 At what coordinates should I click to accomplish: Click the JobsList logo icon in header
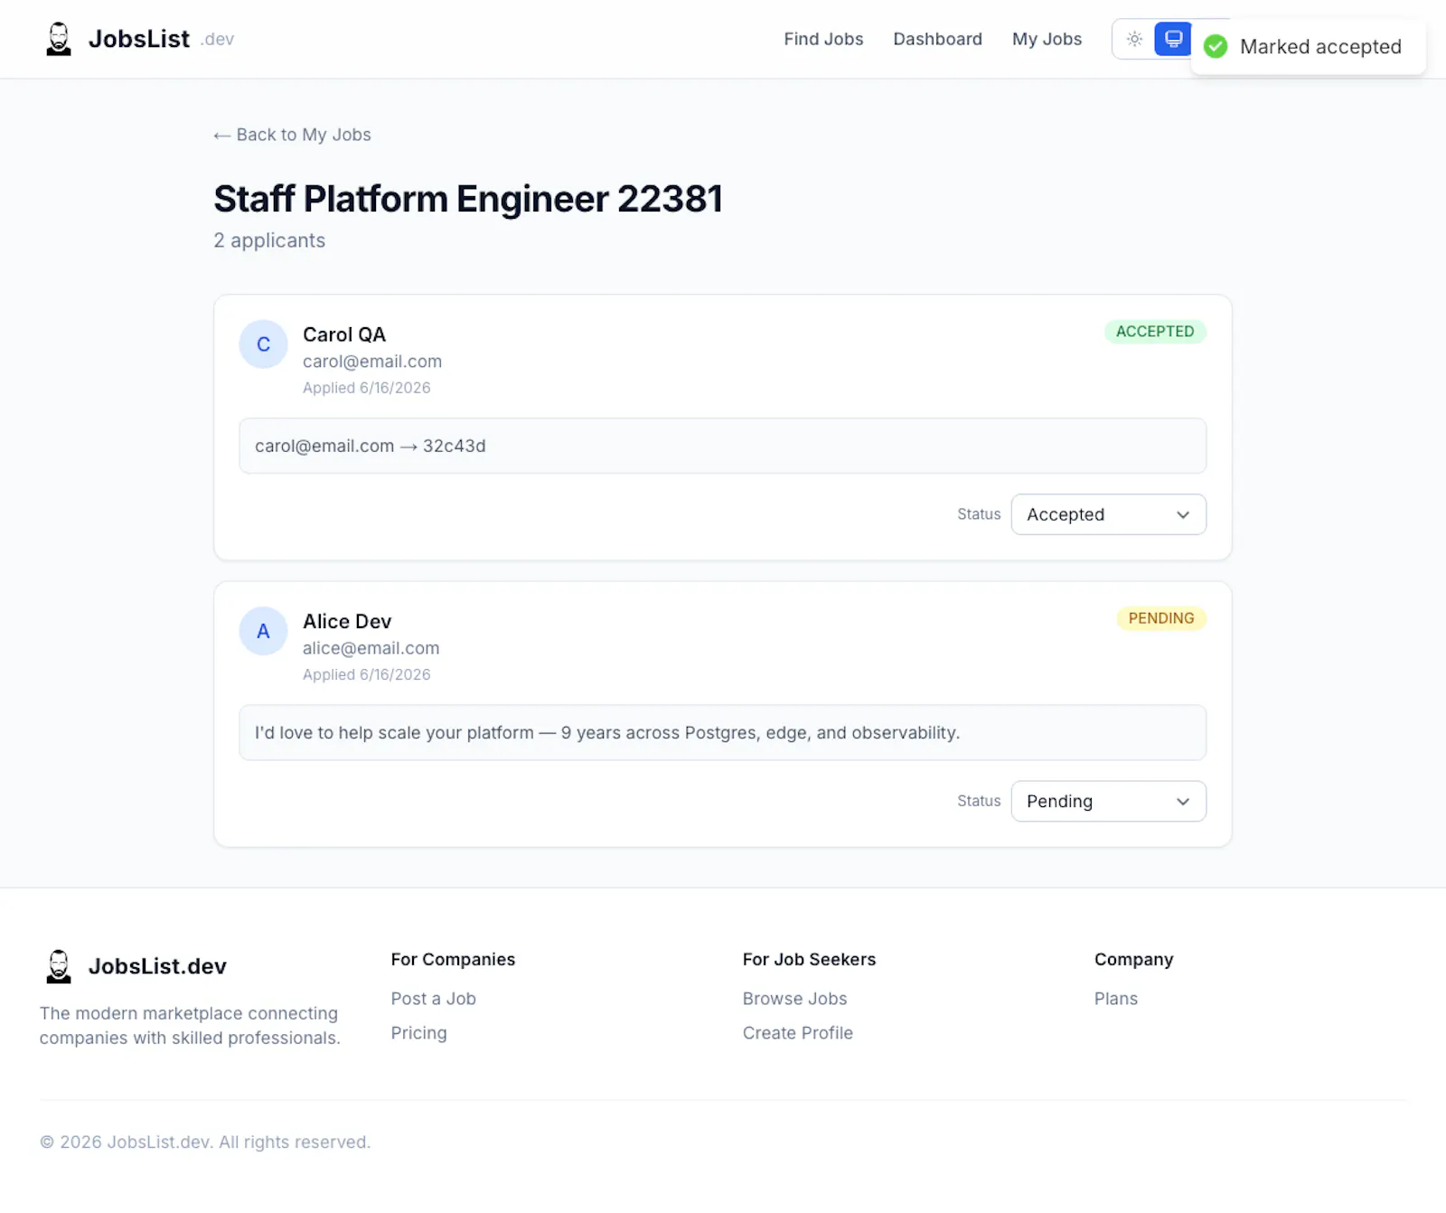[59, 39]
